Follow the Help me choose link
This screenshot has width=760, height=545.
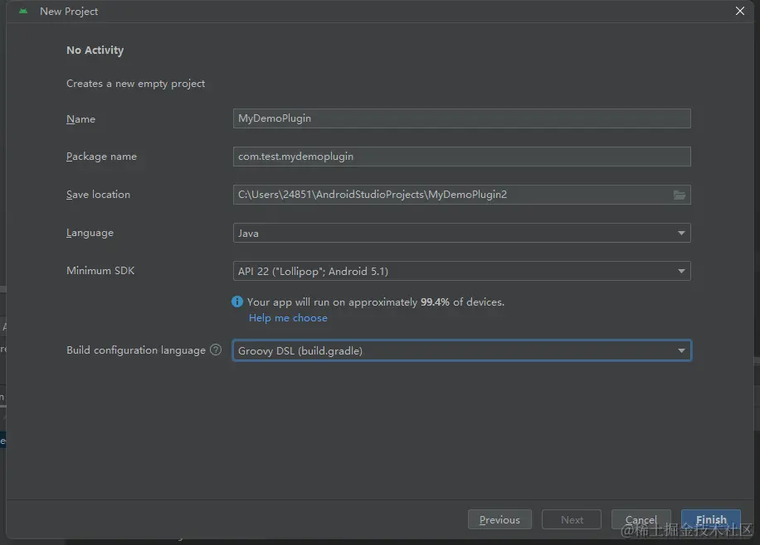coord(288,318)
